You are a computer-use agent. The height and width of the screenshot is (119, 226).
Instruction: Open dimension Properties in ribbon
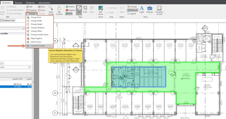pyautogui.click(x=32, y=10)
